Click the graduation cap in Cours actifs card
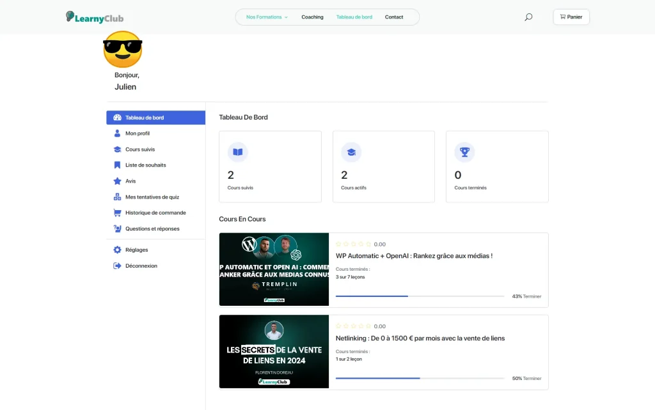655x410 pixels. coord(351,152)
